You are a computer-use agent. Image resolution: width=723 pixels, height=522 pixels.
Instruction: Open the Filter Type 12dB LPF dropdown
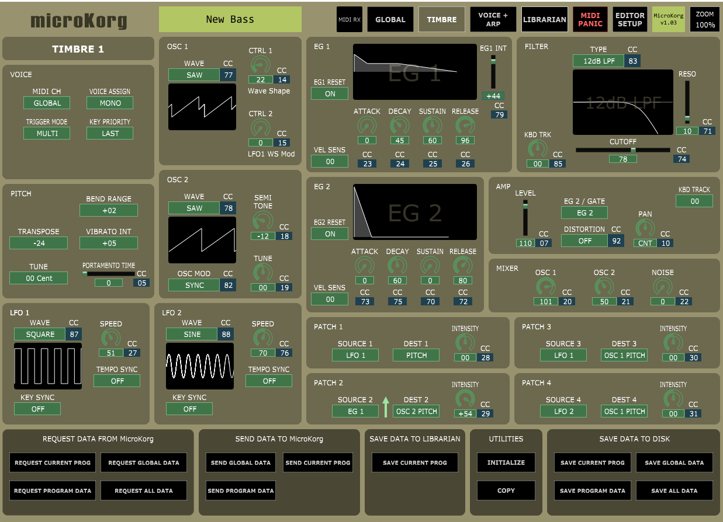coord(598,61)
